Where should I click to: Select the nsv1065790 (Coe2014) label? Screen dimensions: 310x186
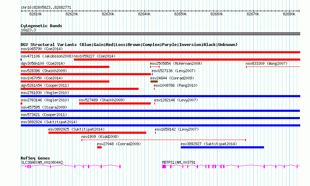pos(42,49)
